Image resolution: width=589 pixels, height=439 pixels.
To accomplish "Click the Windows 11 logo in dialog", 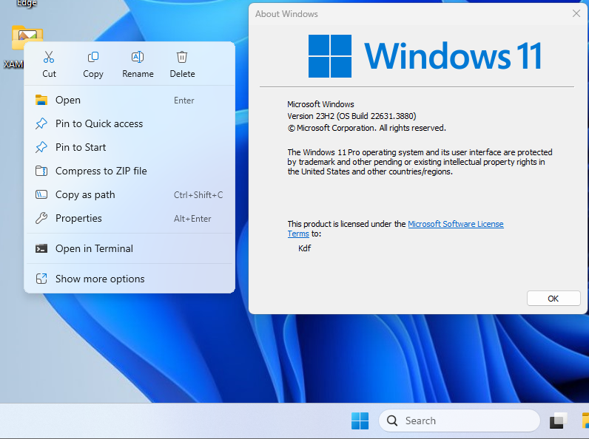I will tap(425, 56).
